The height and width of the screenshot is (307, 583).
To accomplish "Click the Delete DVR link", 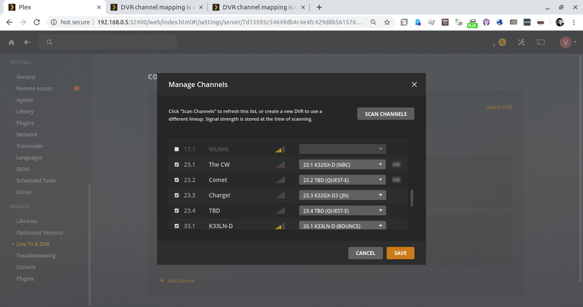I will point(499,107).
